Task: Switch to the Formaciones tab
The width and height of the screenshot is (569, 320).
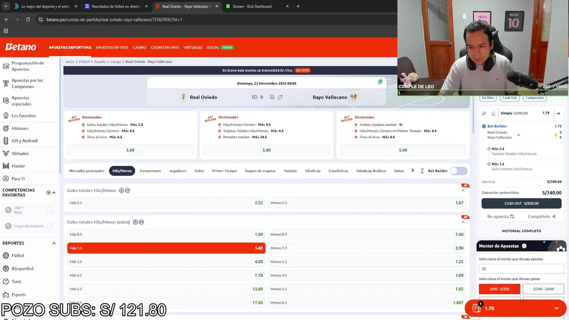Action: click(150, 171)
